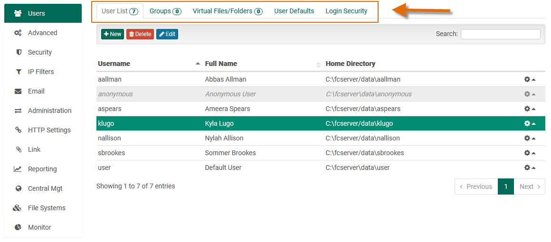Open Email section label
Image resolution: width=551 pixels, height=242 pixels.
pyautogui.click(x=36, y=91)
